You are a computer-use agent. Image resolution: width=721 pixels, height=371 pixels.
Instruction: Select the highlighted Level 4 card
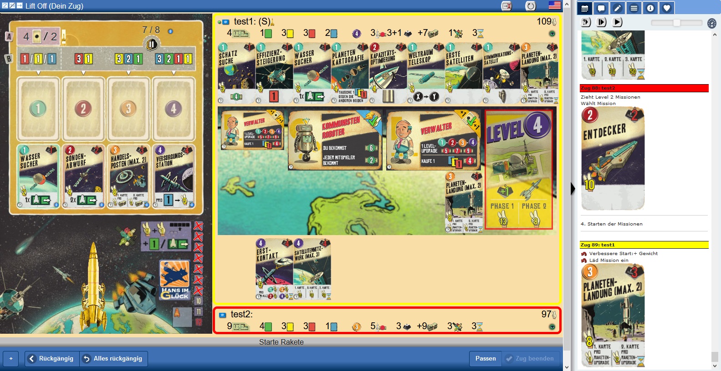pyautogui.click(x=518, y=169)
